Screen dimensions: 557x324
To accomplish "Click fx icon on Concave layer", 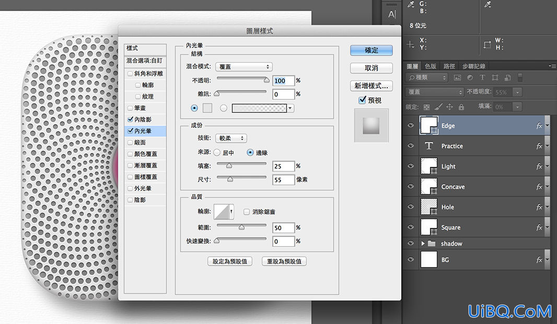I will [x=539, y=186].
